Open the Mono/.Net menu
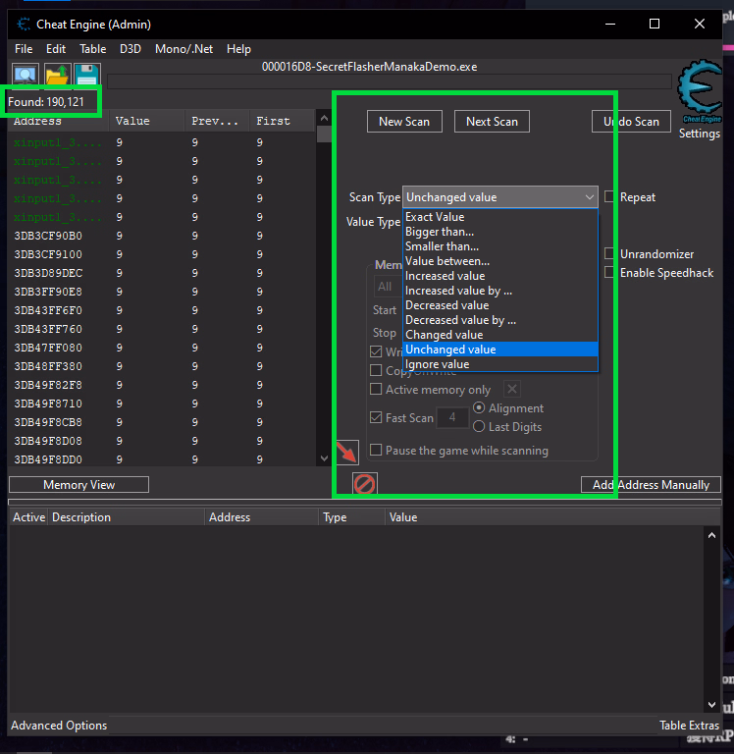 [x=183, y=49]
